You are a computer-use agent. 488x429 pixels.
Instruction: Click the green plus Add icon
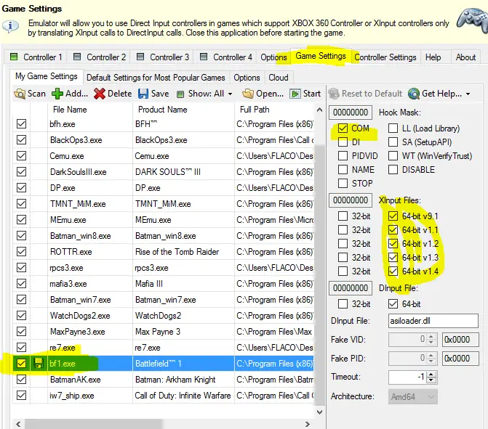coord(57,94)
